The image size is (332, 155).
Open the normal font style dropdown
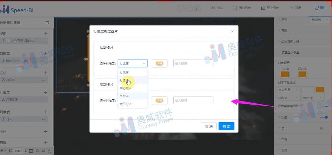(313, 97)
